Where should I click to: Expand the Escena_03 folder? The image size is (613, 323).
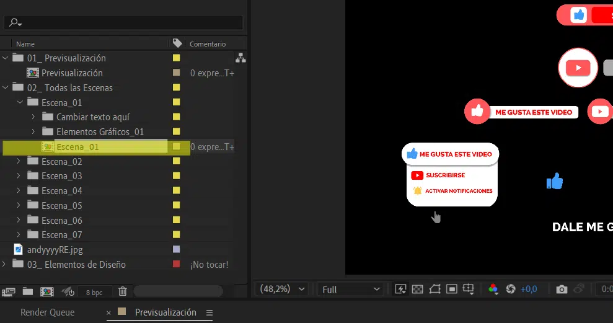tap(19, 175)
